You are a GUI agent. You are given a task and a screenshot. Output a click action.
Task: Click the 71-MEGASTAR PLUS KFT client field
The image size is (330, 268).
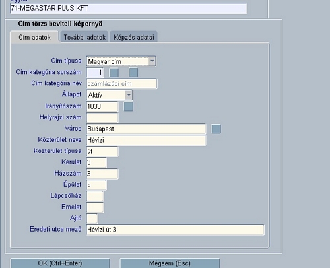[x=129, y=8]
